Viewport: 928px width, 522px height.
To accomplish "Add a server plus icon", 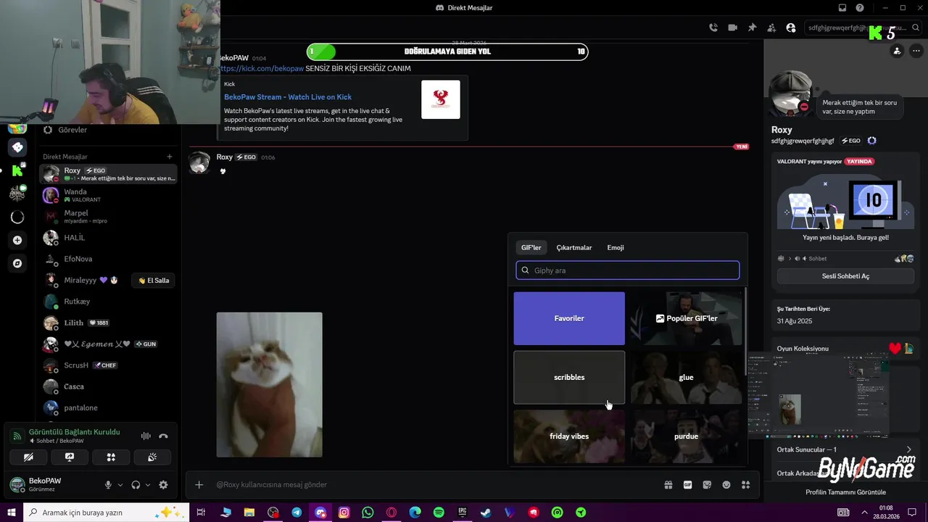I will (x=17, y=240).
